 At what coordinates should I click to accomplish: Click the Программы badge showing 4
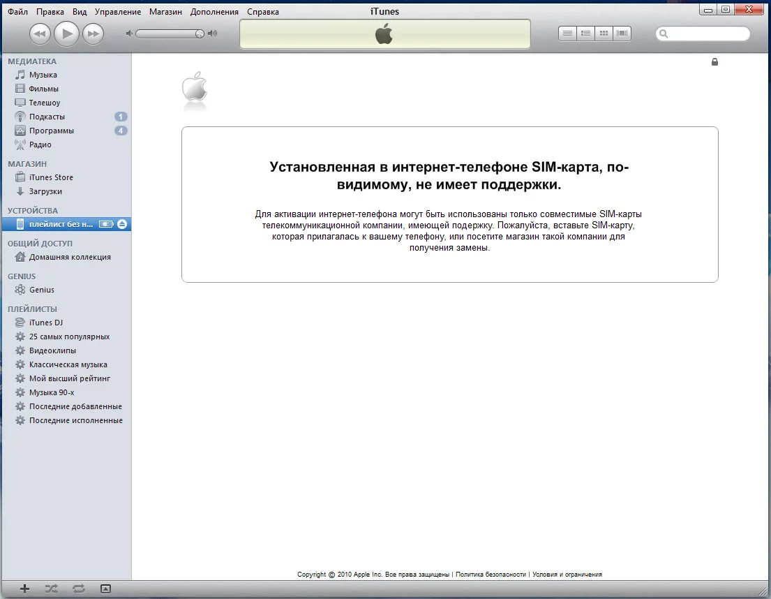(x=121, y=131)
